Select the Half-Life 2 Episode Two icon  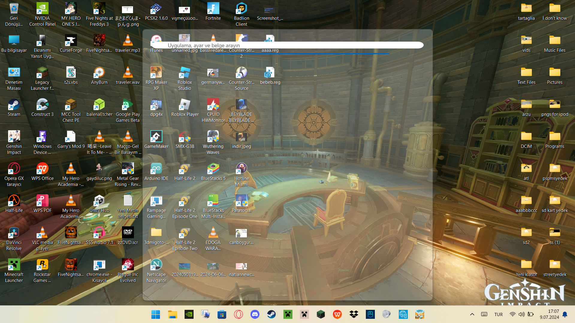tap(185, 239)
